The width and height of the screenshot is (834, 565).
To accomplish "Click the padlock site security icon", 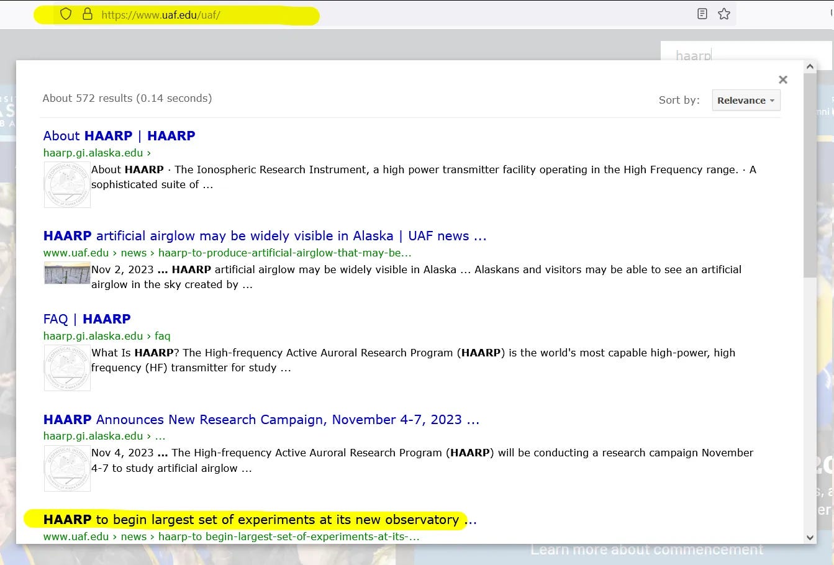I will (x=88, y=14).
